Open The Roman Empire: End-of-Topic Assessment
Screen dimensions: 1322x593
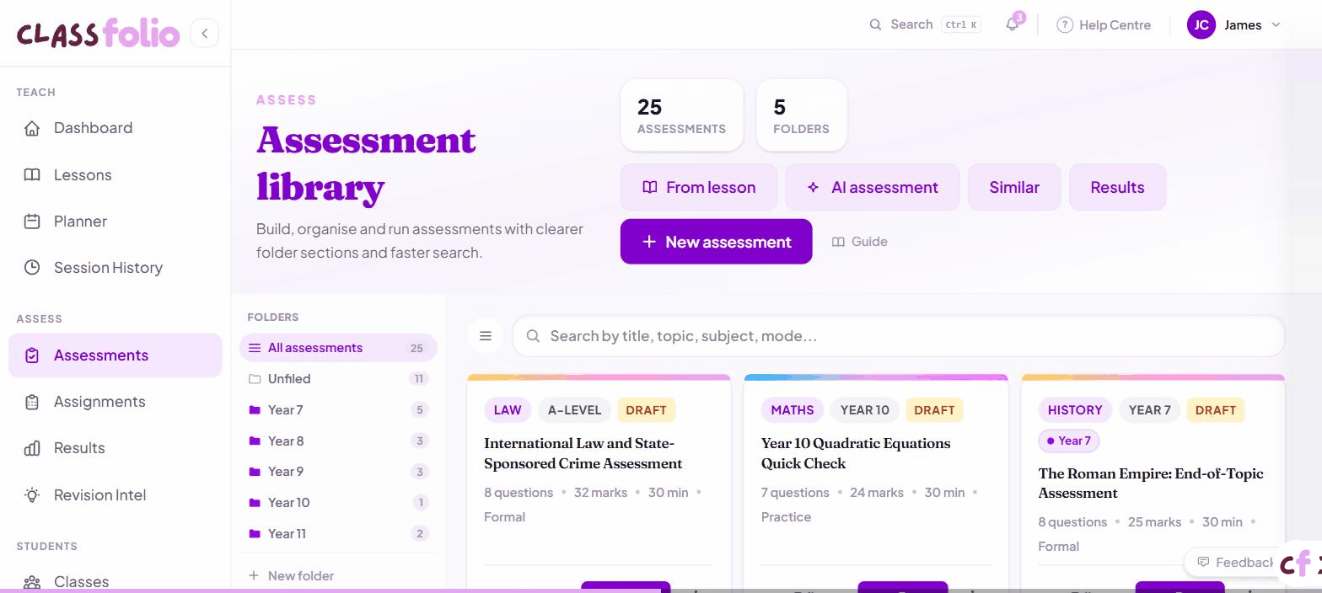click(x=1151, y=483)
